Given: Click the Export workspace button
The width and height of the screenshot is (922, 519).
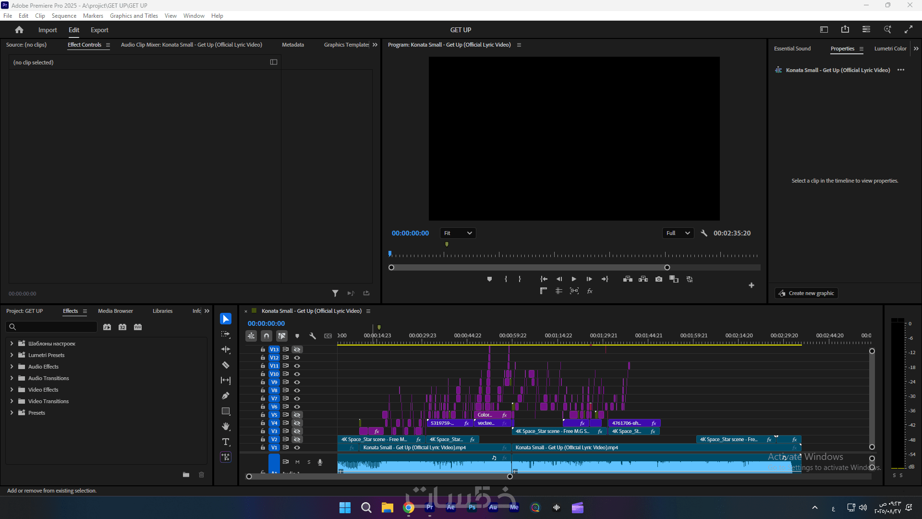Looking at the screenshot, I should (99, 30).
